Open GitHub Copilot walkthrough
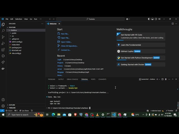The width and height of the screenshot is (179, 134). 141,51
